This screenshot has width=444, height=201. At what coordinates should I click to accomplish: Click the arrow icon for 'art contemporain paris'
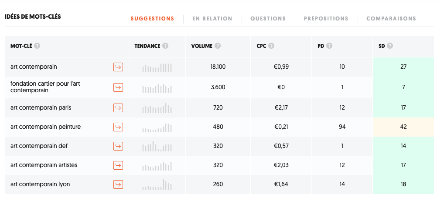(118, 108)
